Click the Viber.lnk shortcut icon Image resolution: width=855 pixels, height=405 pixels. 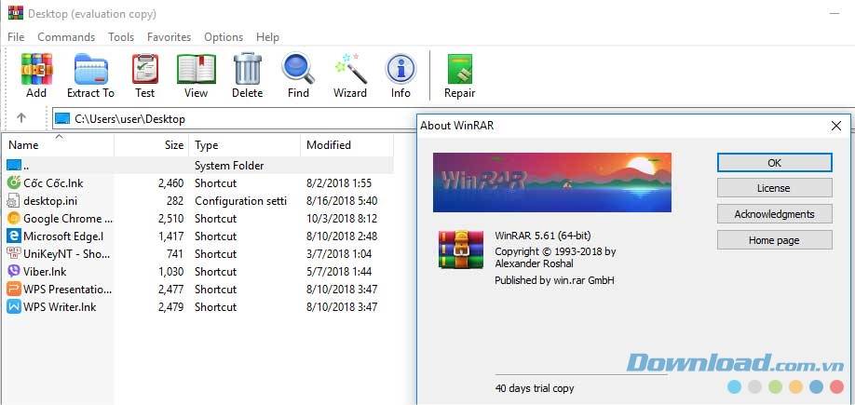pyautogui.click(x=14, y=272)
